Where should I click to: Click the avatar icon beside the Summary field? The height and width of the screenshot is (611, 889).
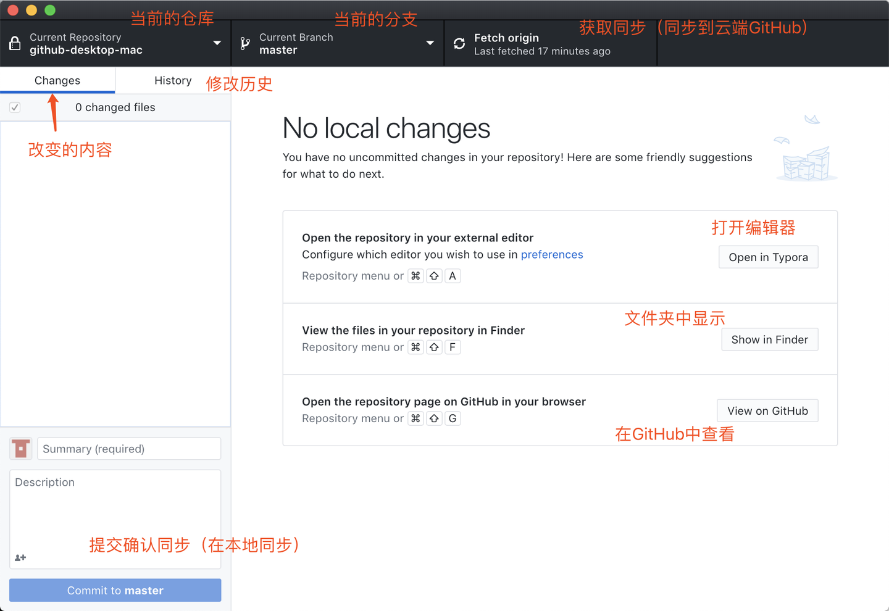point(20,448)
